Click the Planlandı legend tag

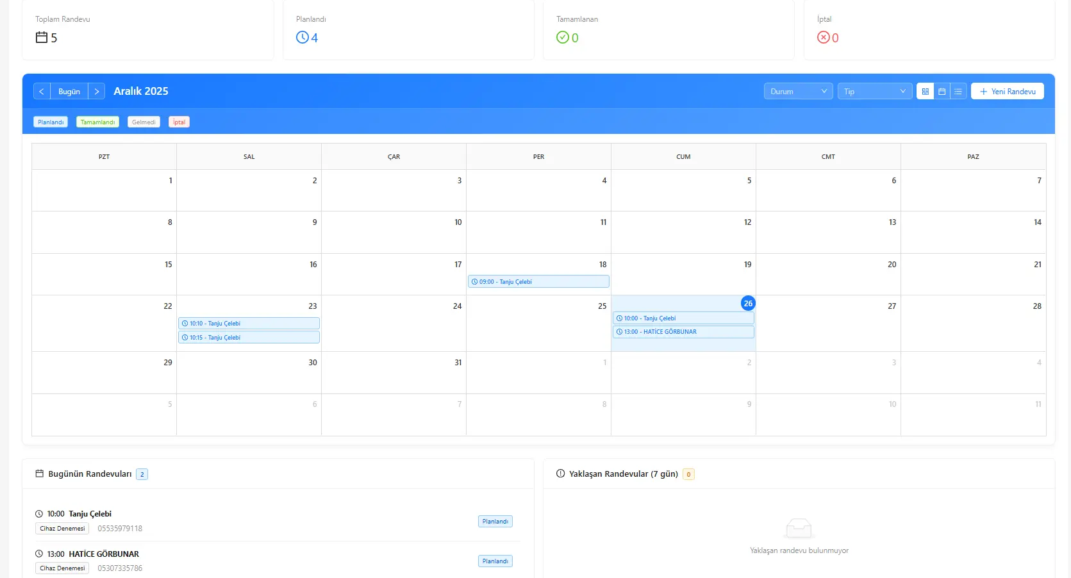(x=51, y=122)
